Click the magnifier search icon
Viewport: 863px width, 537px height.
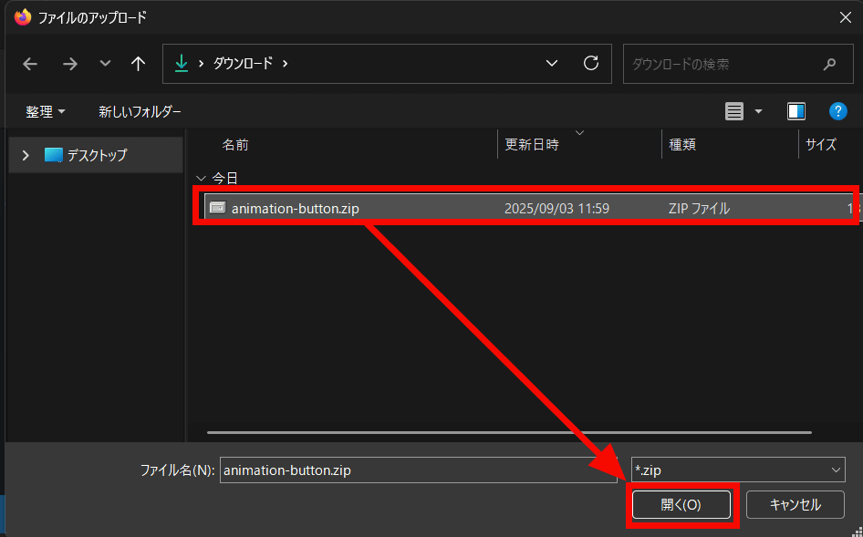click(829, 65)
